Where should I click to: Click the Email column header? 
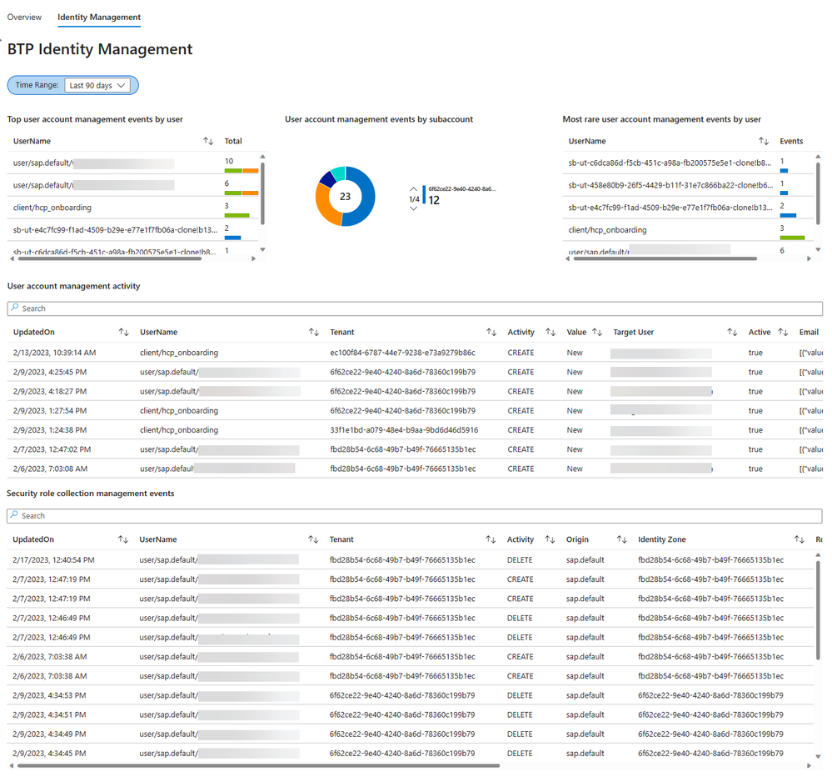click(x=809, y=332)
